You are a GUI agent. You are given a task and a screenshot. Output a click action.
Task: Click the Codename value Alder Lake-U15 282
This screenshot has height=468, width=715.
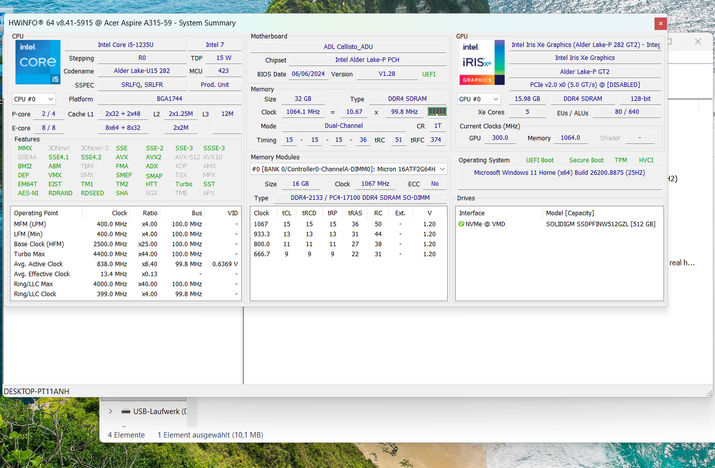pyautogui.click(x=142, y=71)
